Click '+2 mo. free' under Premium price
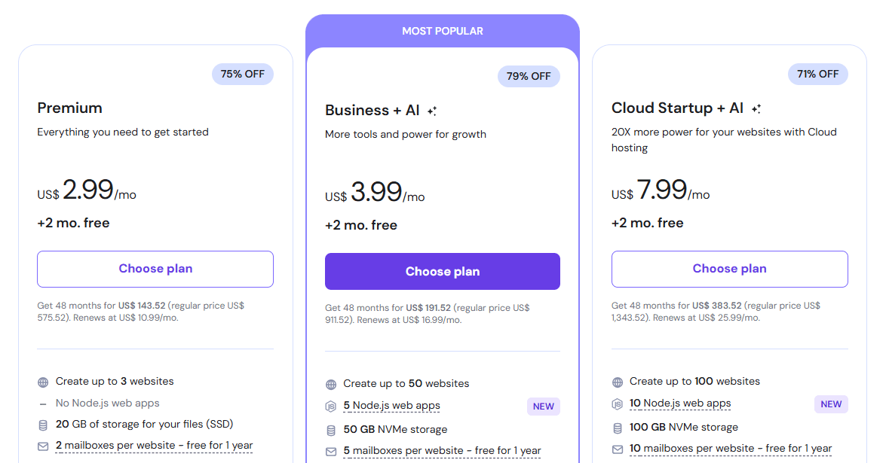The image size is (886, 463). coord(73,223)
